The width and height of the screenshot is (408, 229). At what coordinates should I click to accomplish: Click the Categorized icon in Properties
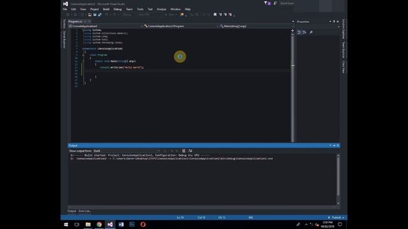[x=299, y=32]
